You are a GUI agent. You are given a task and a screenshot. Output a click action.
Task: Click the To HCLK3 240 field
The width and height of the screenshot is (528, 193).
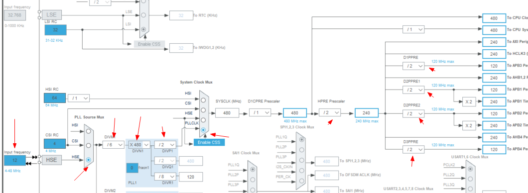(x=494, y=54)
